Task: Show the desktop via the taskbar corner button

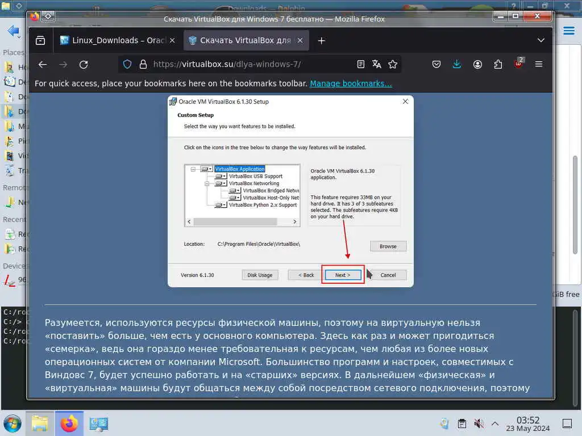Action: point(567,424)
